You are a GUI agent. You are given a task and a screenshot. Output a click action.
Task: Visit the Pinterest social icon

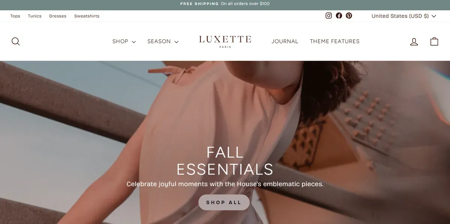pos(349,16)
